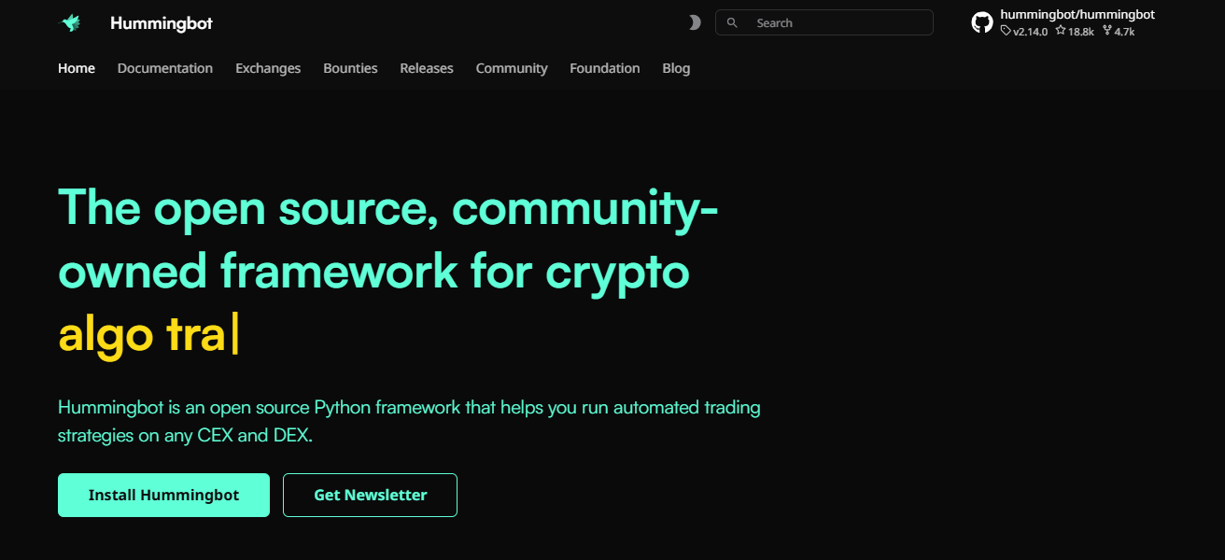Viewport: 1225px width, 560px height.
Task: Switch to the Releases tab
Action: click(x=427, y=68)
